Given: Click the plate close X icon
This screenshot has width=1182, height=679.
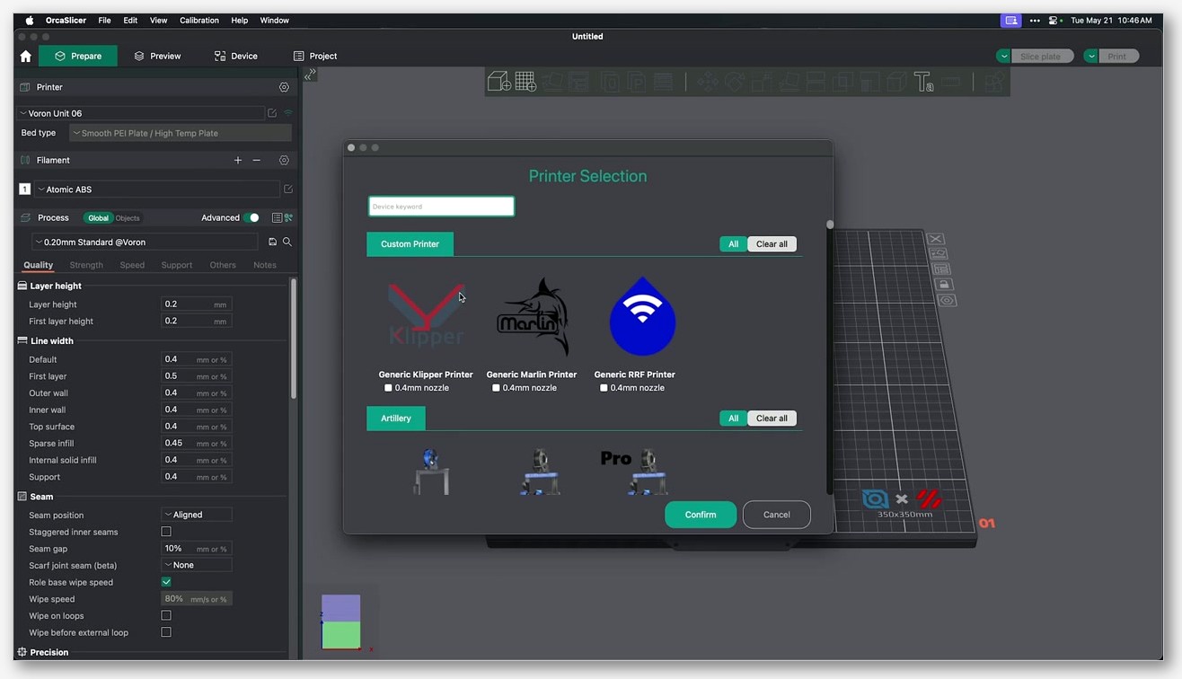Looking at the screenshot, I should [x=936, y=239].
